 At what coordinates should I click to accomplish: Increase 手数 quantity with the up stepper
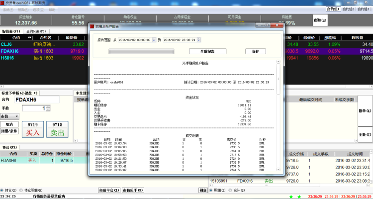49,106
